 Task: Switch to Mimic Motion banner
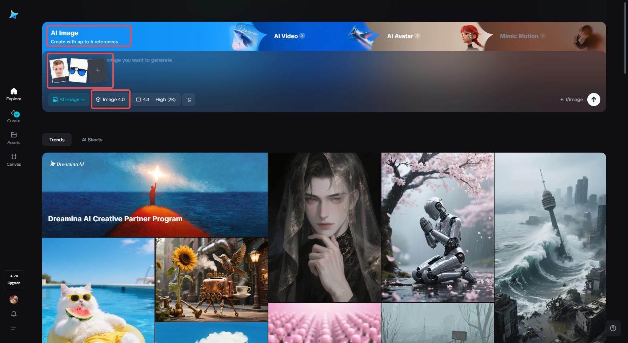click(x=519, y=36)
